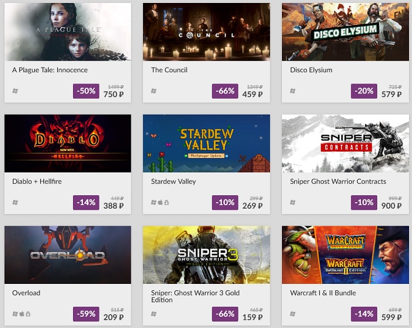Click Windows icon on Disco Elysium card

293,91
